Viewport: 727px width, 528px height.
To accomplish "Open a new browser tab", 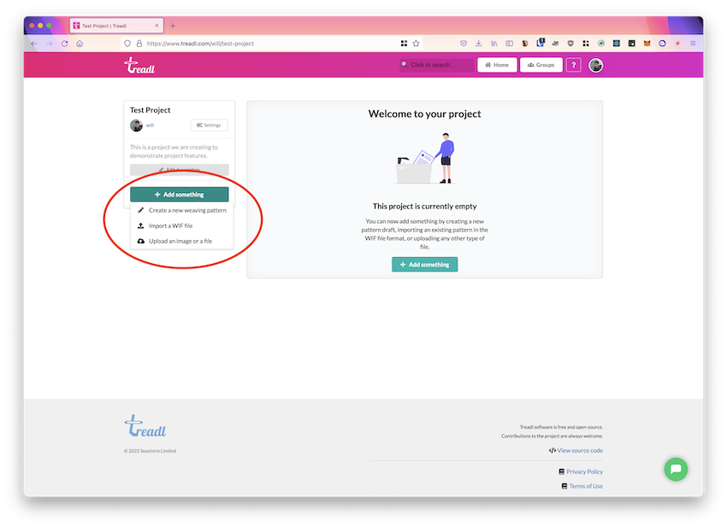I will pyautogui.click(x=173, y=26).
